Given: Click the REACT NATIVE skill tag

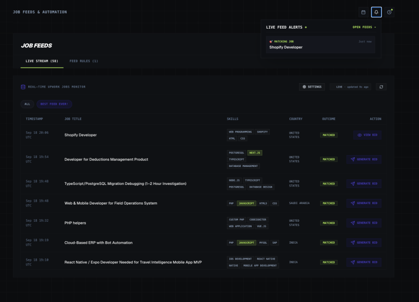Looking at the screenshot, I should pyautogui.click(x=266, y=259).
